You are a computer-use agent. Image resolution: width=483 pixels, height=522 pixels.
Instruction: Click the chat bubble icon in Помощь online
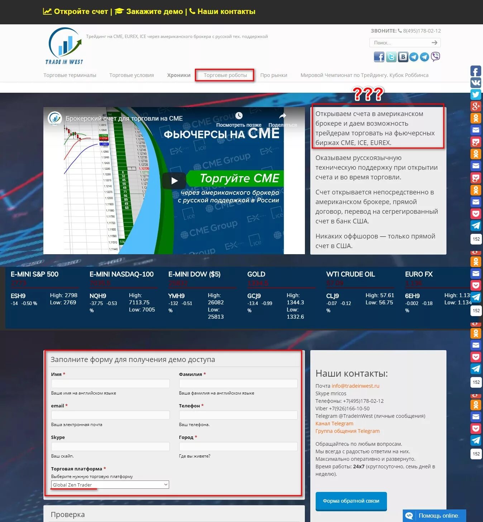409,516
